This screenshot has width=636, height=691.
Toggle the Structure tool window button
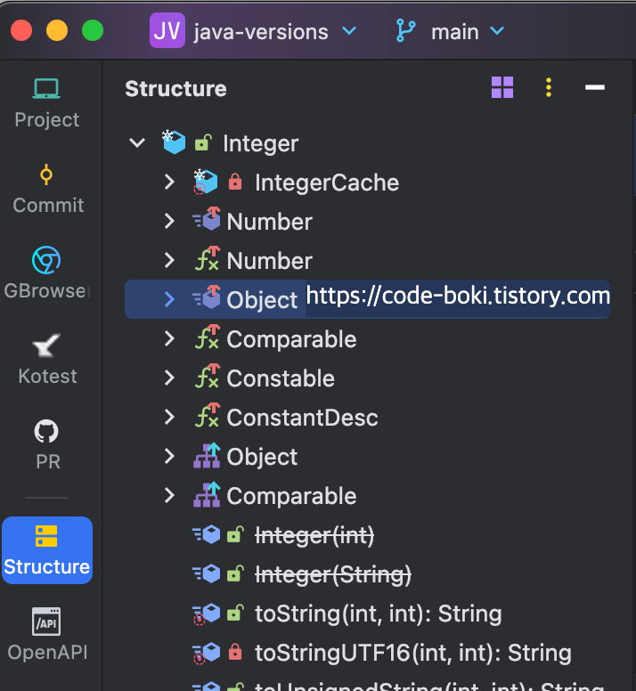tap(47, 550)
